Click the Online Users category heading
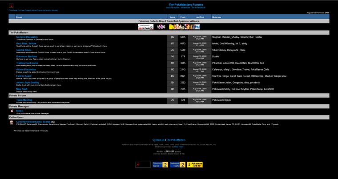The image size is (338, 179). tap(16, 117)
